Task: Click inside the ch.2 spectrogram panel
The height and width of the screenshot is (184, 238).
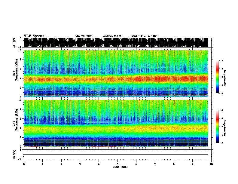Action: pyautogui.click(x=116, y=123)
